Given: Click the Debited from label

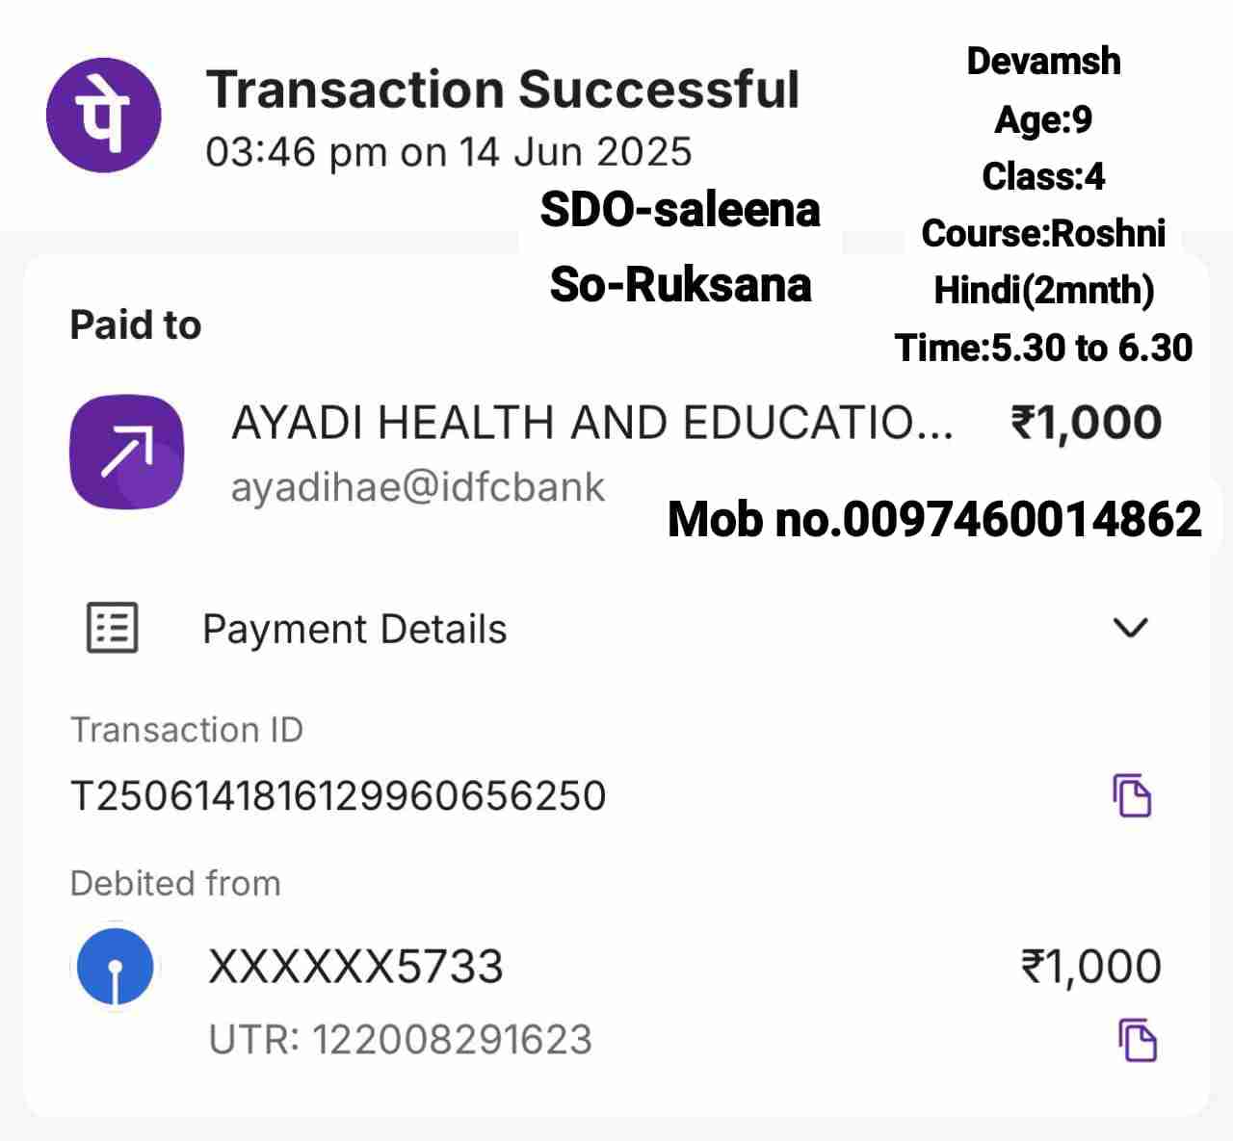Looking at the screenshot, I should (175, 883).
